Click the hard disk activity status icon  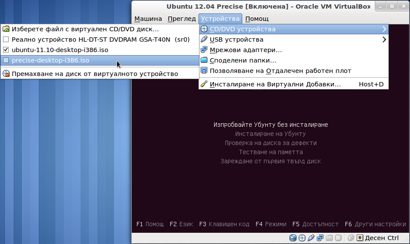tap(293, 238)
